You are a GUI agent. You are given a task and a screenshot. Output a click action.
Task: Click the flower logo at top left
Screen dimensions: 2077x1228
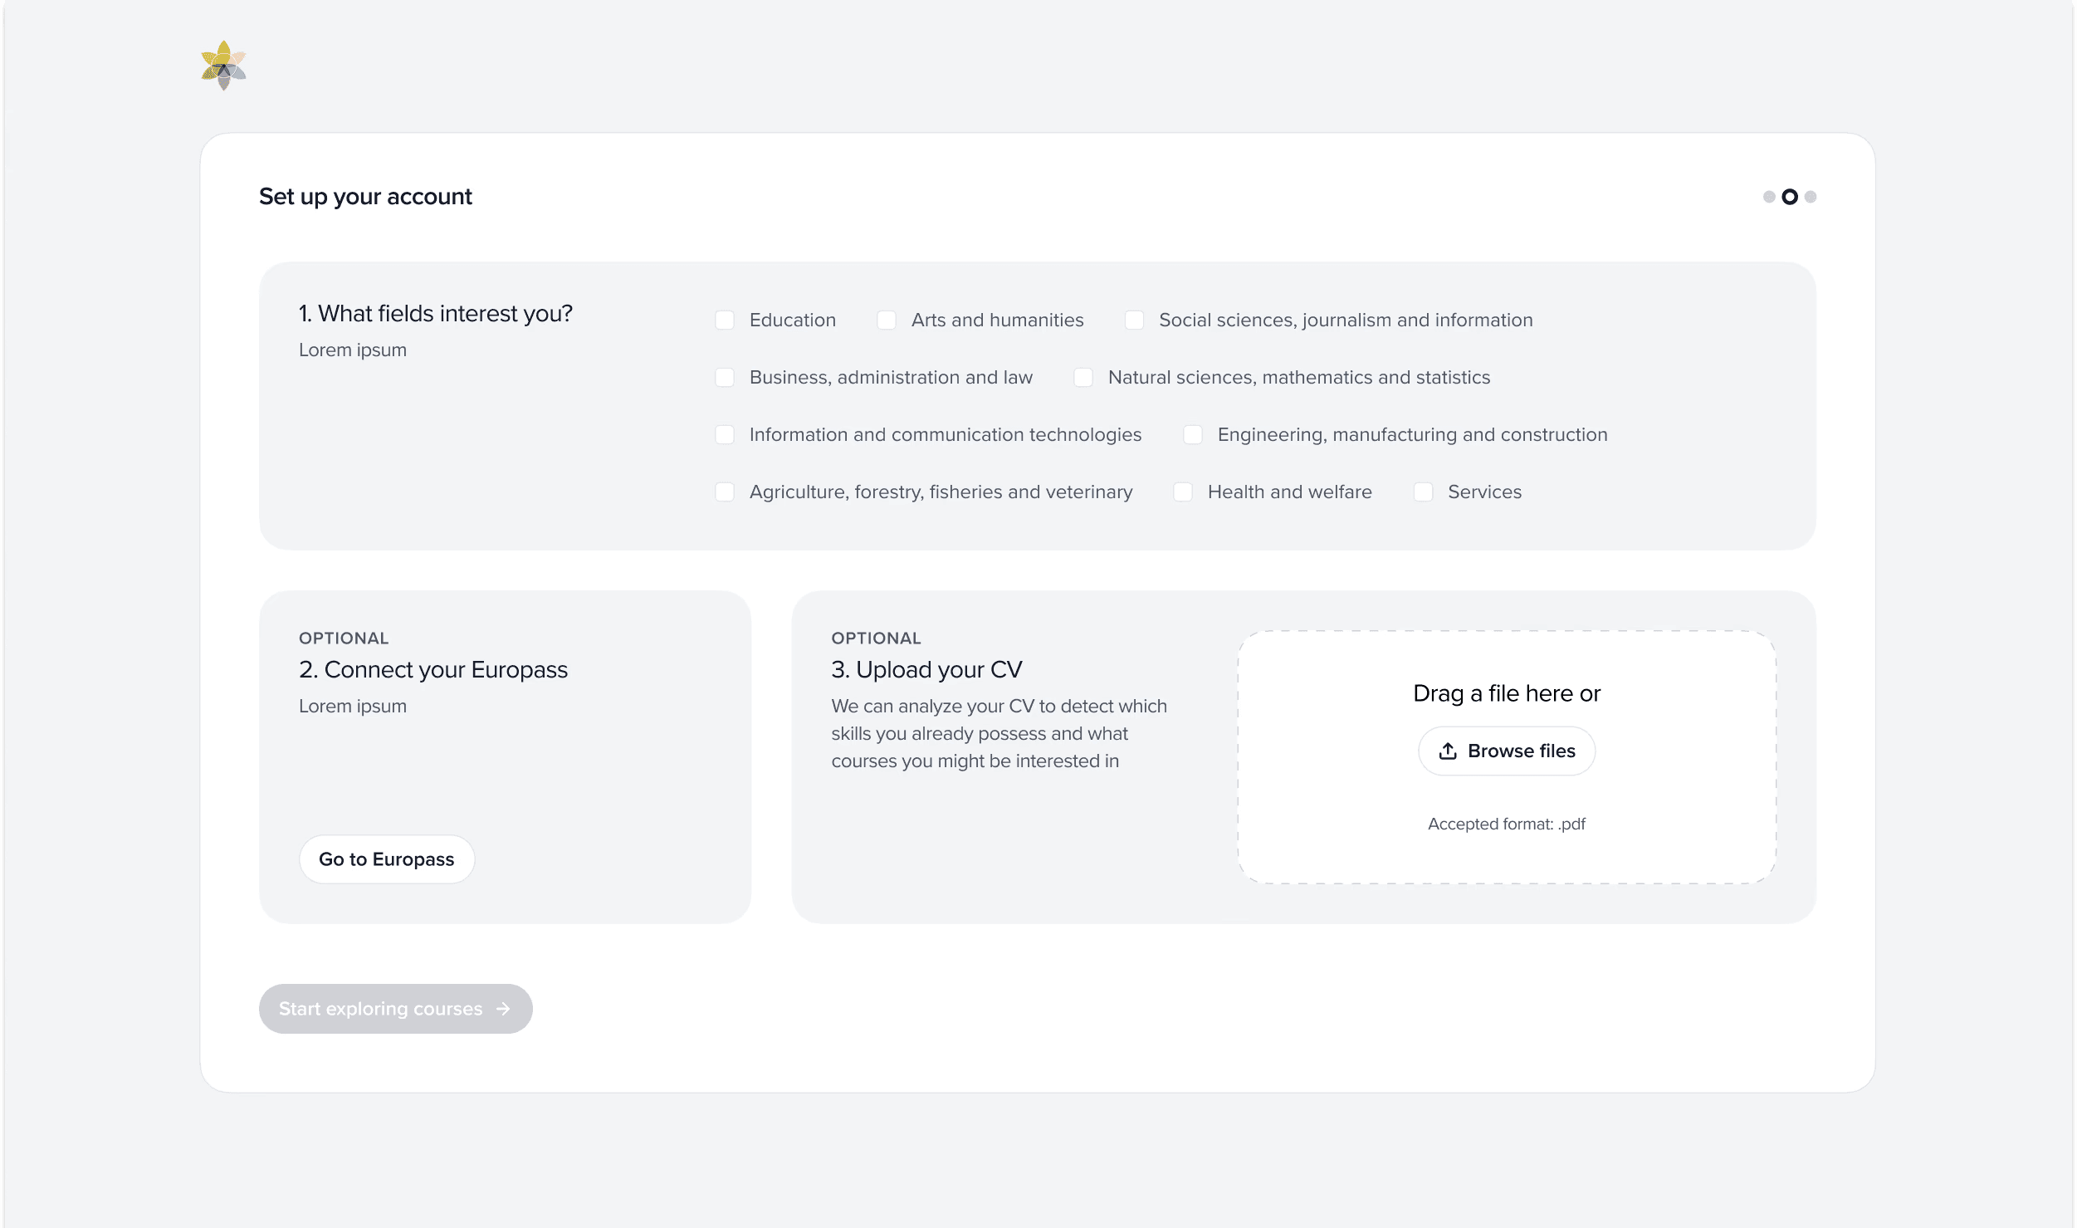pos(222,64)
